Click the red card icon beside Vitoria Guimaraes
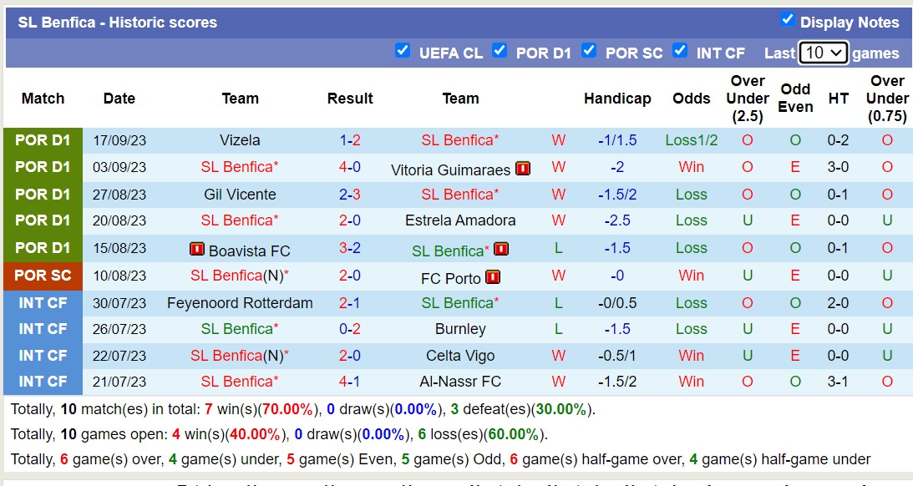 tap(525, 167)
